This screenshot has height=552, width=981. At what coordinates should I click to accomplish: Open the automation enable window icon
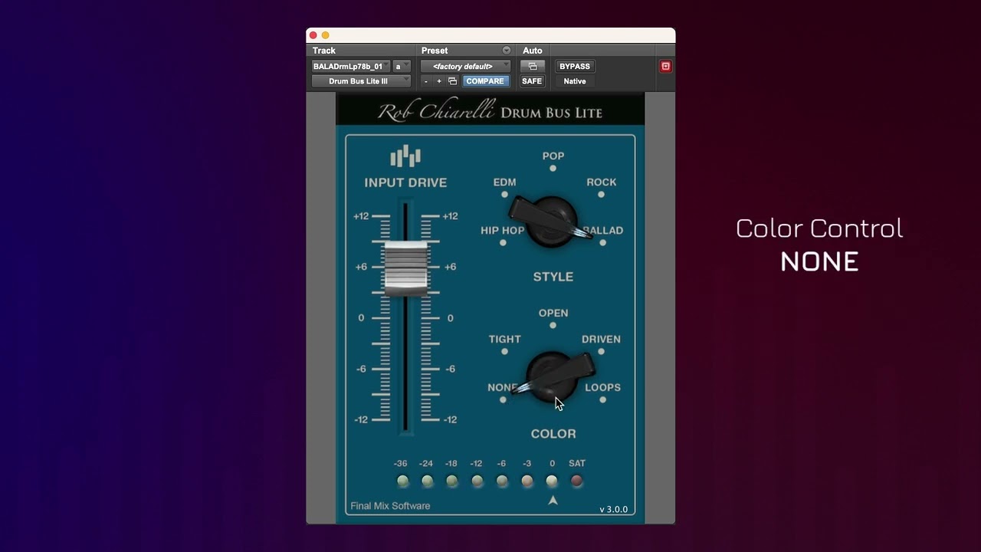click(x=533, y=67)
